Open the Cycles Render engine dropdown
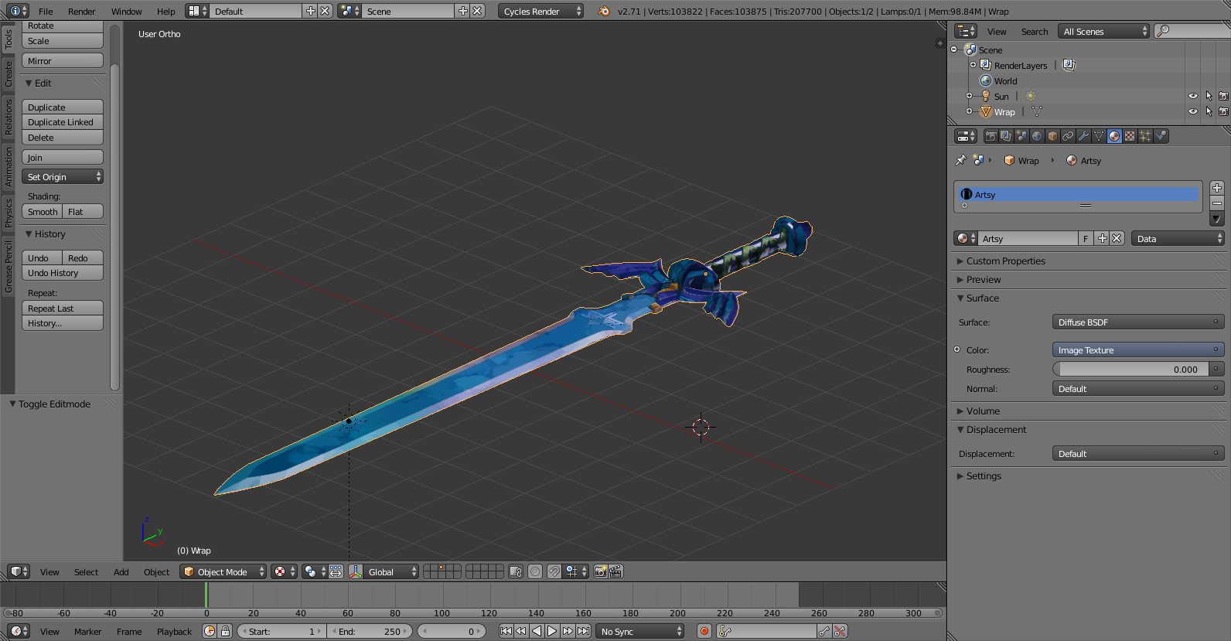 point(540,12)
